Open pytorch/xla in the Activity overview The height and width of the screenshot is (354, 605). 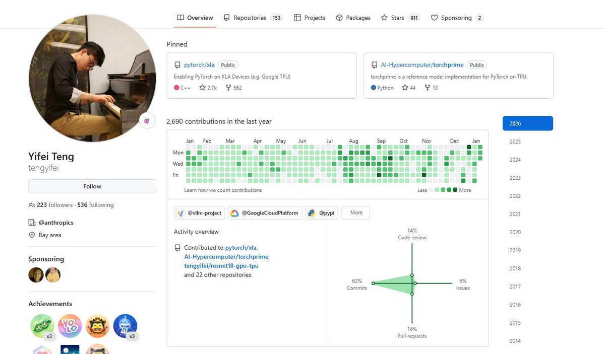tap(241, 248)
